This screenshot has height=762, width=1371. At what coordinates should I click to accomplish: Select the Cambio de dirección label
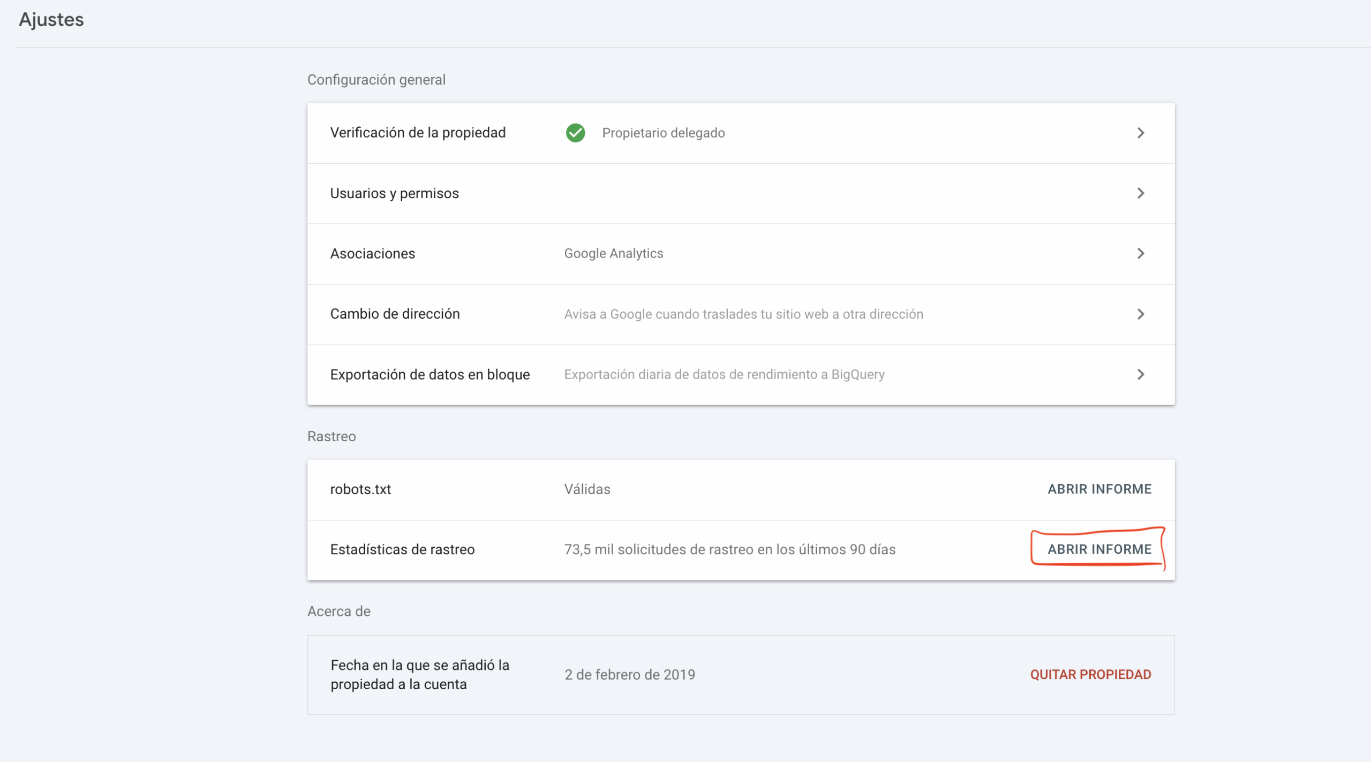(395, 314)
